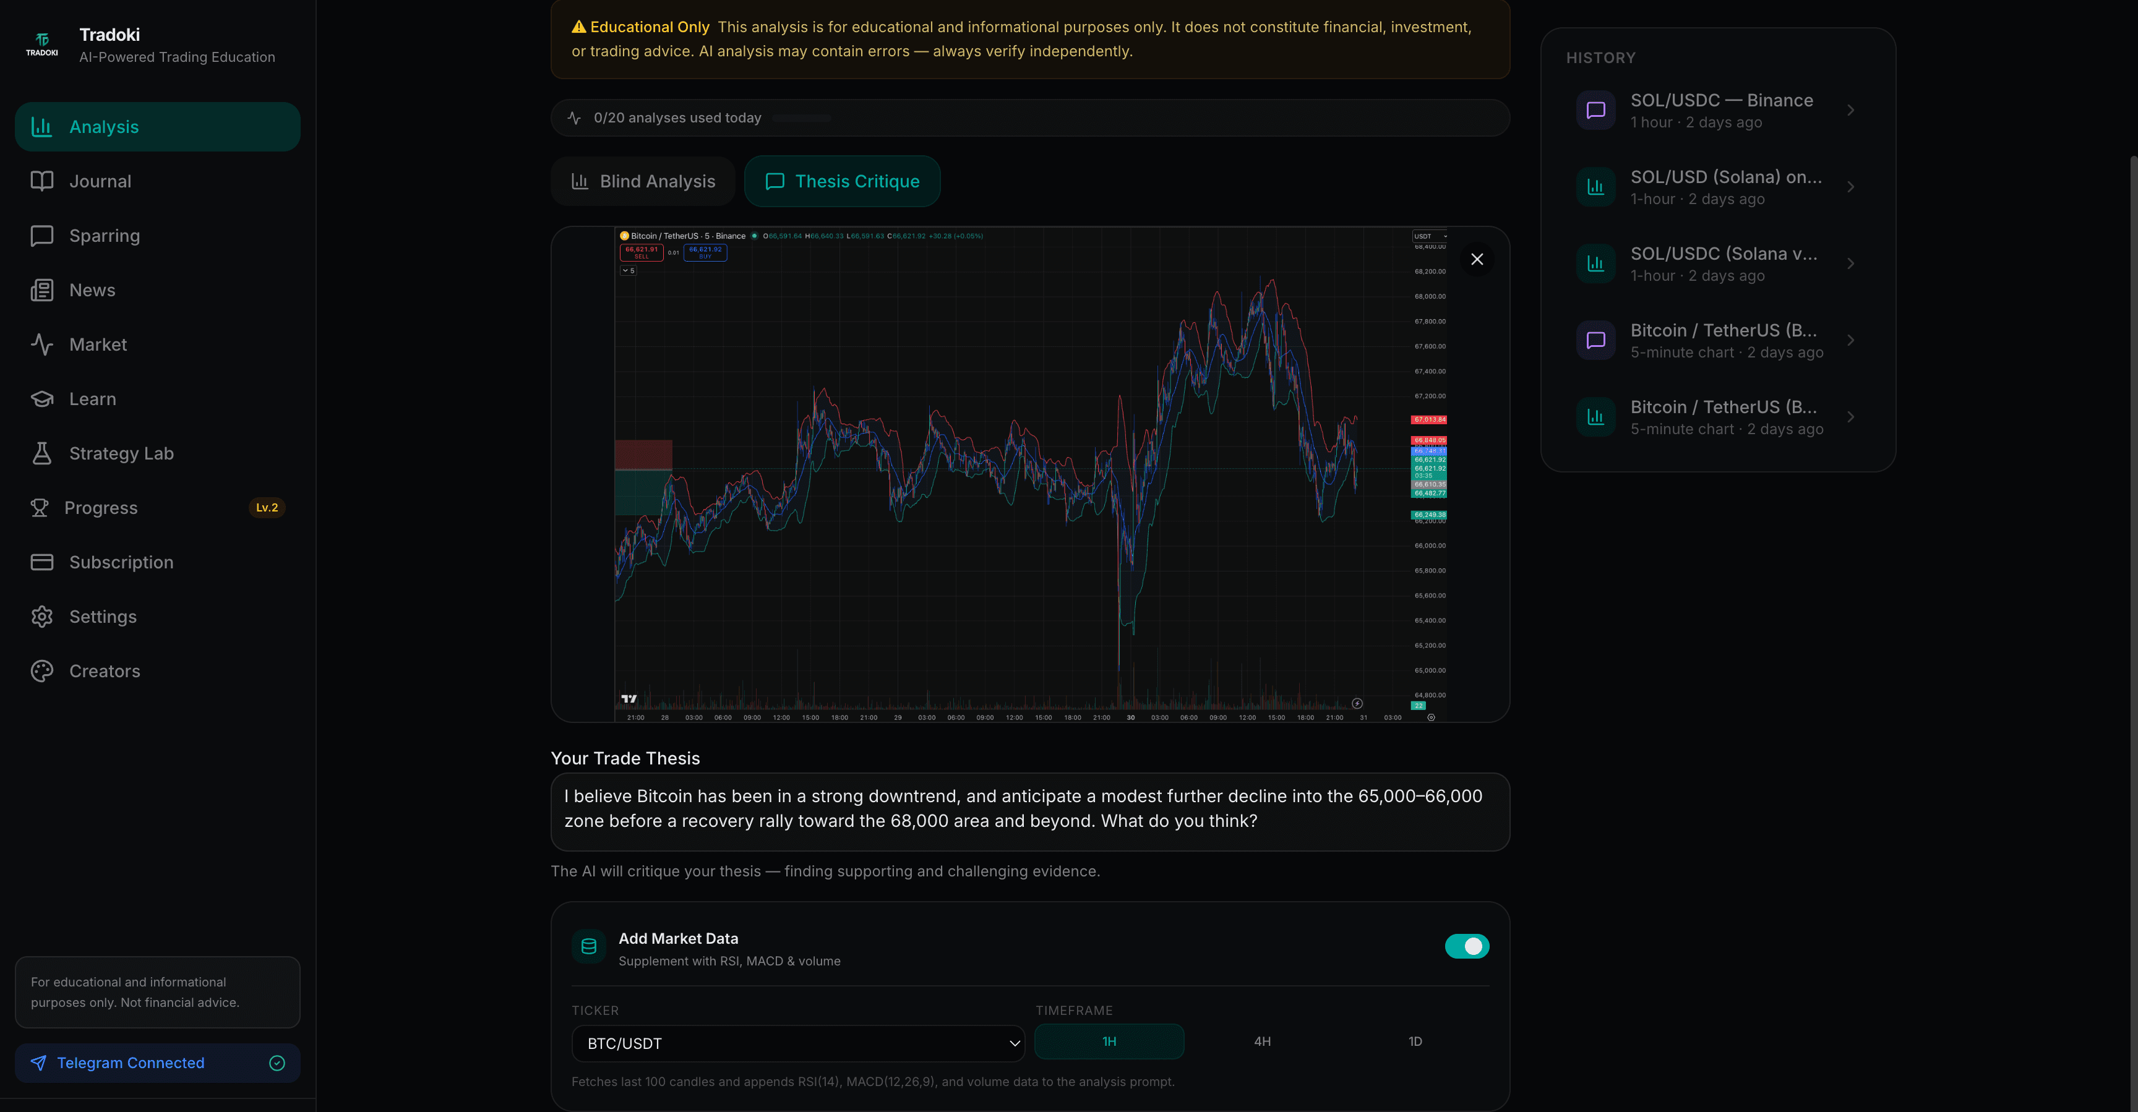Expand SOL/USDC — Binance history chevron
2138x1112 pixels.
(1850, 110)
